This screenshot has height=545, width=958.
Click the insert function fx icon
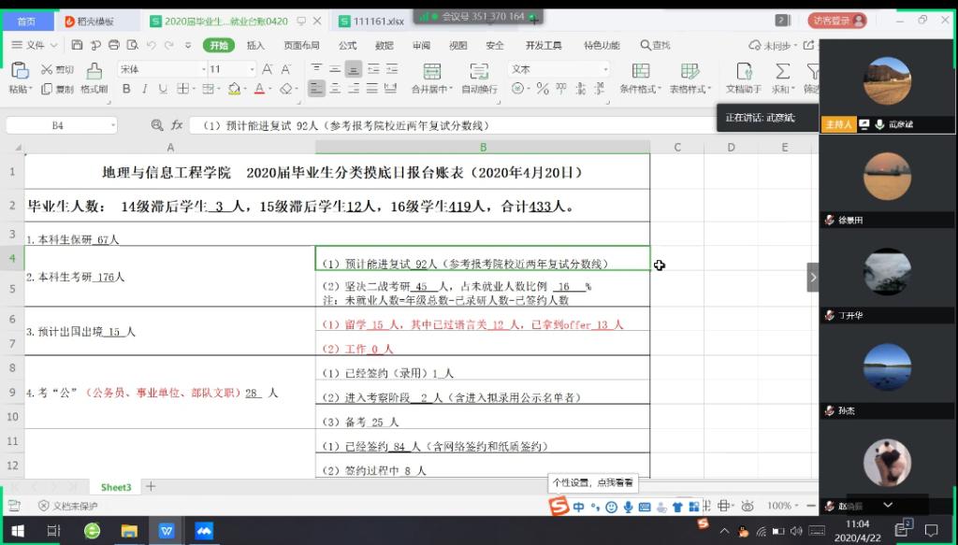coord(177,124)
